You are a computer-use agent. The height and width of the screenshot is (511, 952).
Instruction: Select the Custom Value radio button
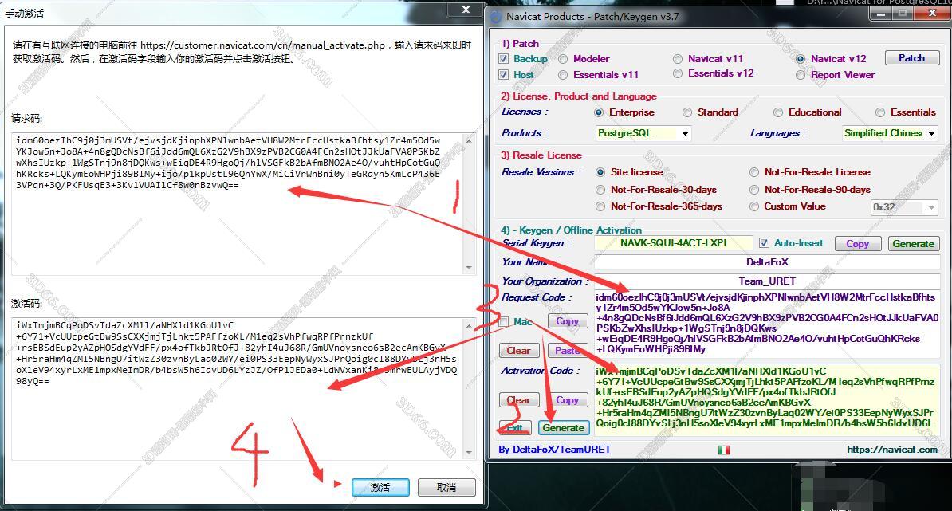pyautogui.click(x=754, y=207)
